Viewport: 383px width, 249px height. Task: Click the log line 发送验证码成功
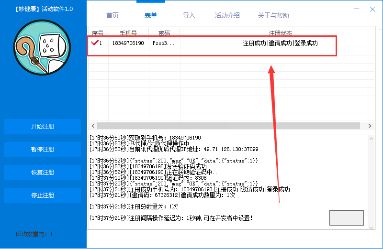pyautogui.click(x=148, y=167)
